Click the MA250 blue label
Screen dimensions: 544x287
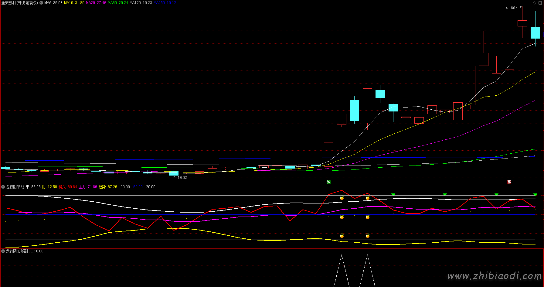[165, 3]
